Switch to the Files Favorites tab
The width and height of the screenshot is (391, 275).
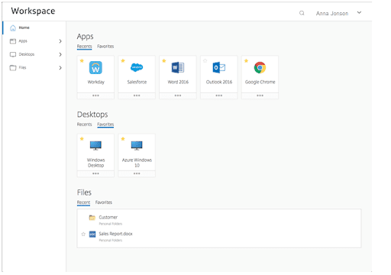tap(104, 202)
